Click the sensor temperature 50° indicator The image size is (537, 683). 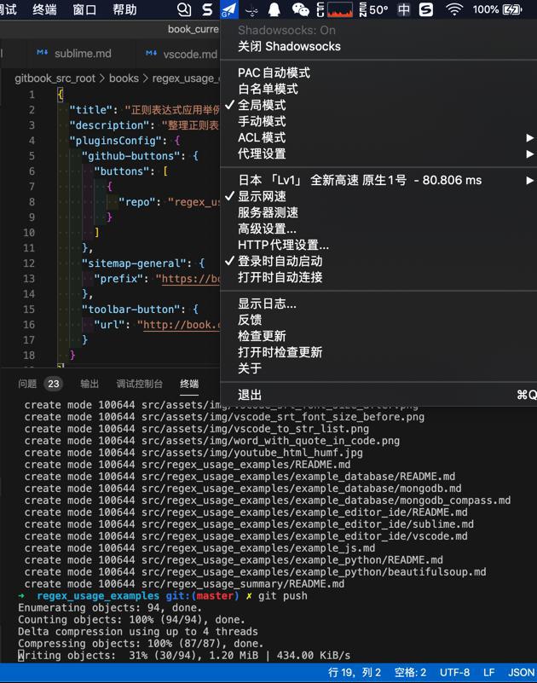click(x=373, y=9)
